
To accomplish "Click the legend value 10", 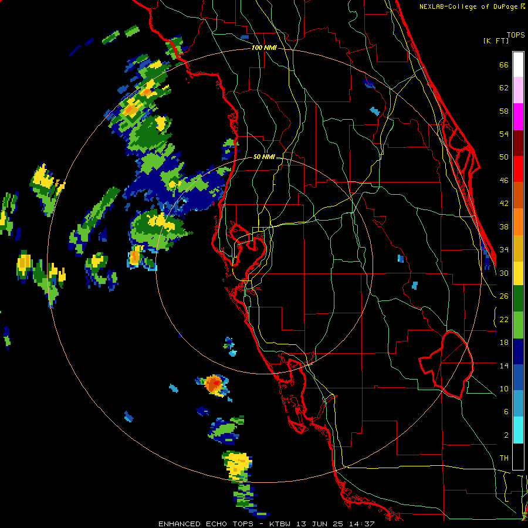I will [x=504, y=389].
